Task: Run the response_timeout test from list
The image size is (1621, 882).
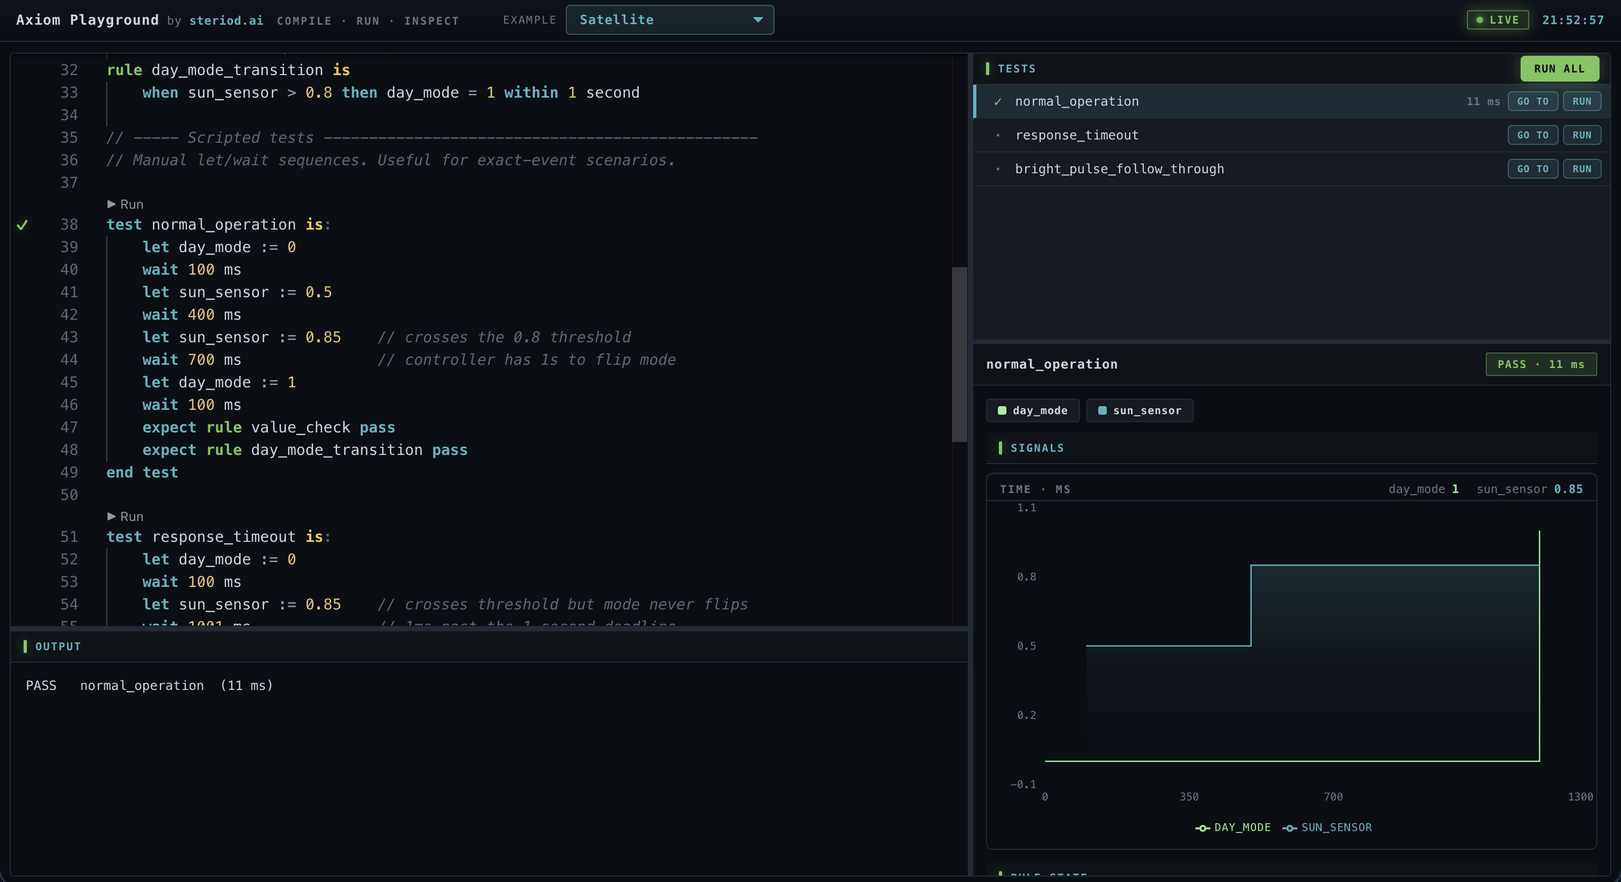Action: pos(1581,135)
